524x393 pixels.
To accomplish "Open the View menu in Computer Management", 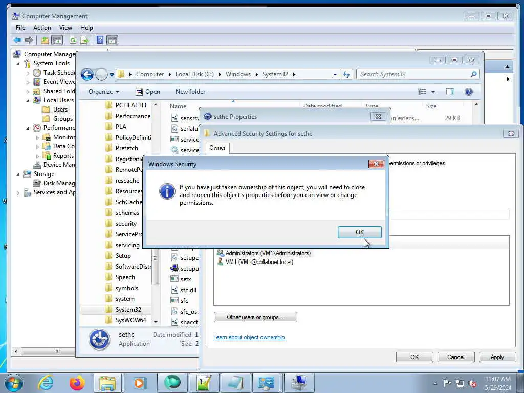I will (65, 28).
